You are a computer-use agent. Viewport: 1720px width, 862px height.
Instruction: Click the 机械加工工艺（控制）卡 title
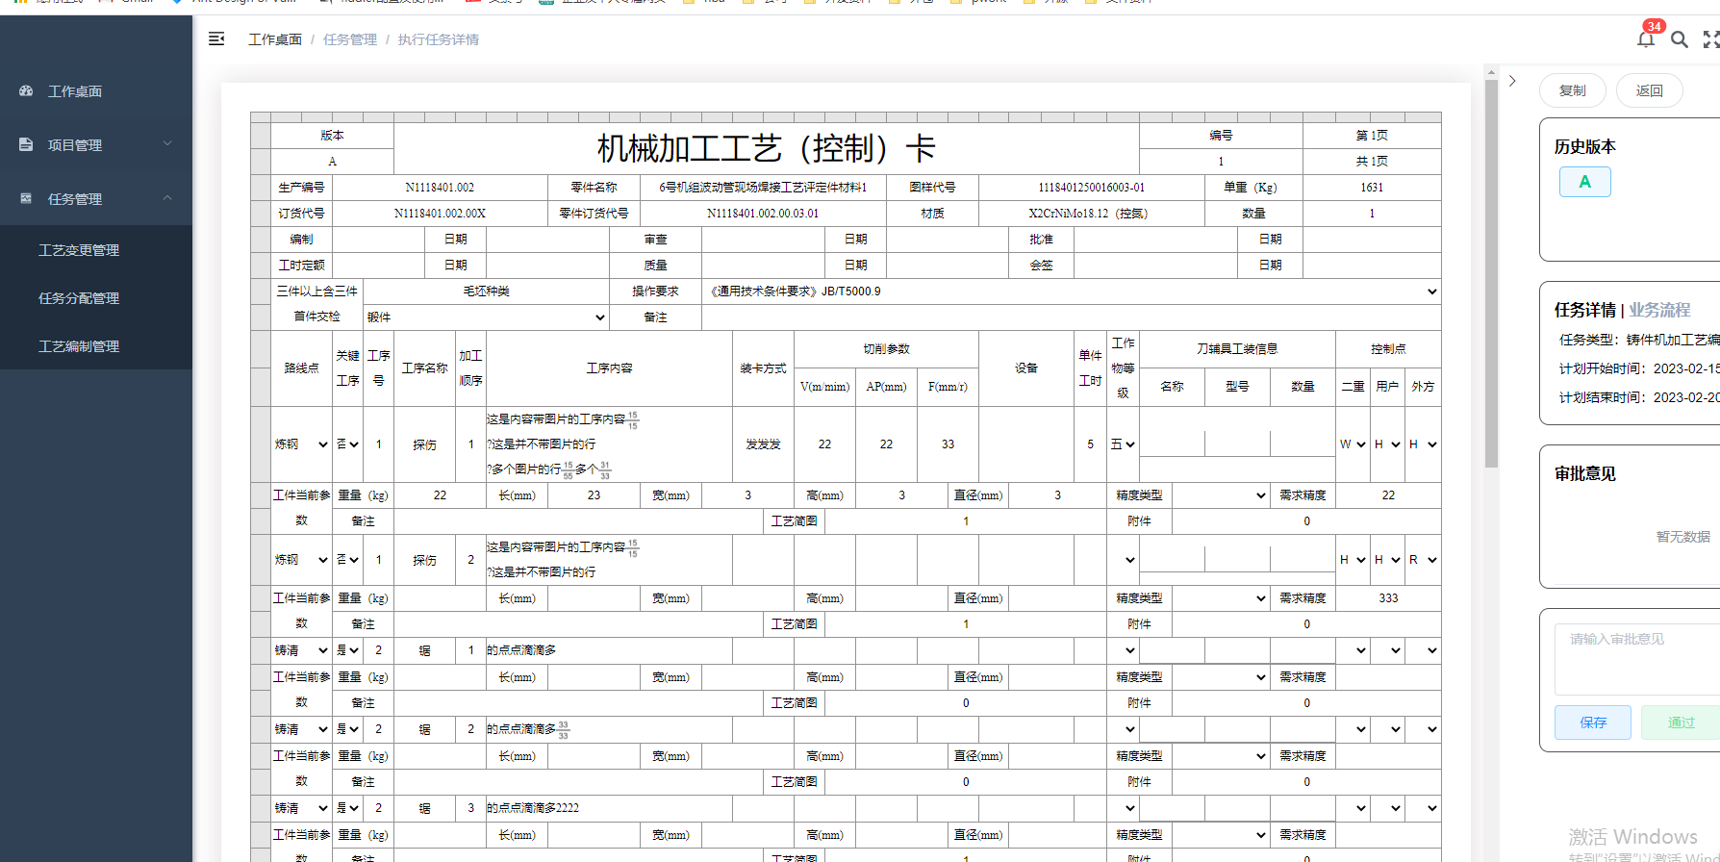[766, 148]
